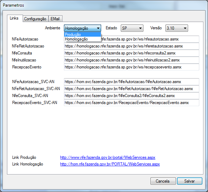This screenshot has width=208, height=192.
Task: Select Produção in the Ambiente dropdown list
Action: pos(82,35)
